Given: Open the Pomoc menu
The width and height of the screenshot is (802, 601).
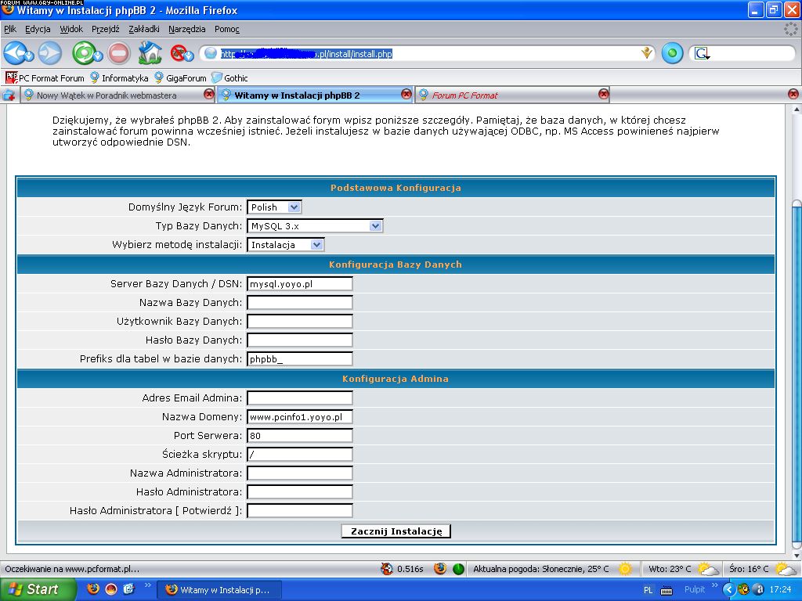Looking at the screenshot, I should click(x=226, y=29).
